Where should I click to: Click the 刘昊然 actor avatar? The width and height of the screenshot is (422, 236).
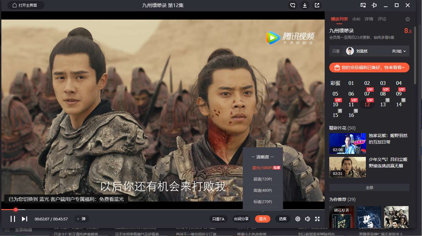point(350,51)
